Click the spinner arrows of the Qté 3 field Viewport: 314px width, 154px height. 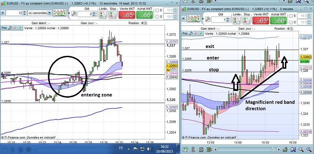94,14
